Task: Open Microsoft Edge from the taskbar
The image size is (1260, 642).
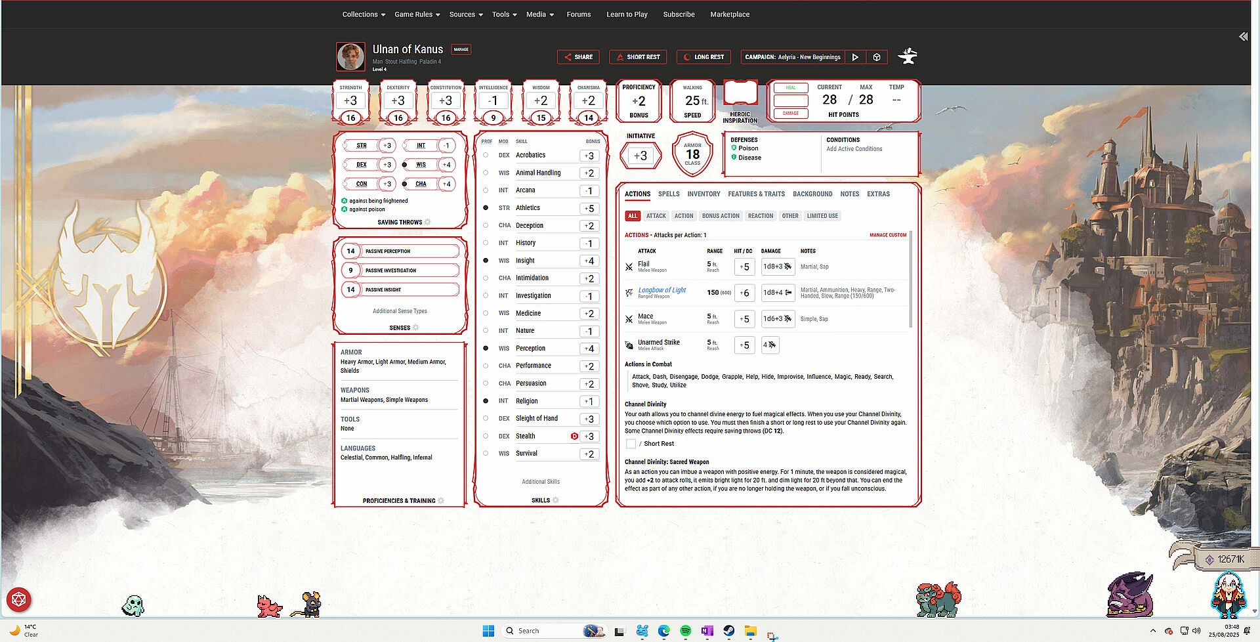Action: (663, 631)
